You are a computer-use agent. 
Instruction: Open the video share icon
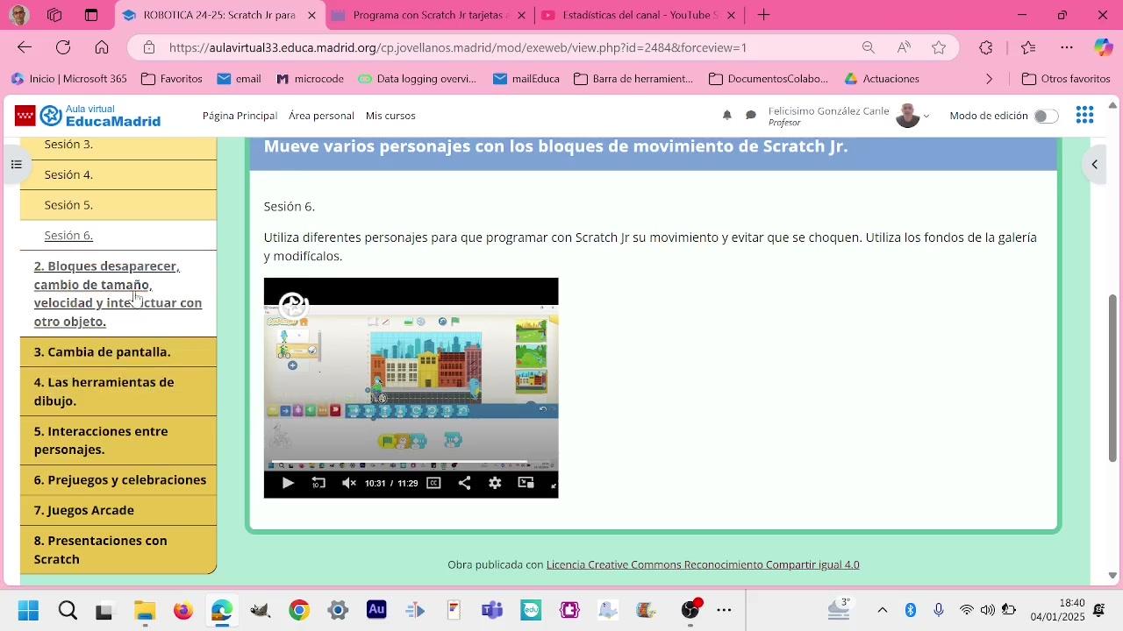(464, 483)
